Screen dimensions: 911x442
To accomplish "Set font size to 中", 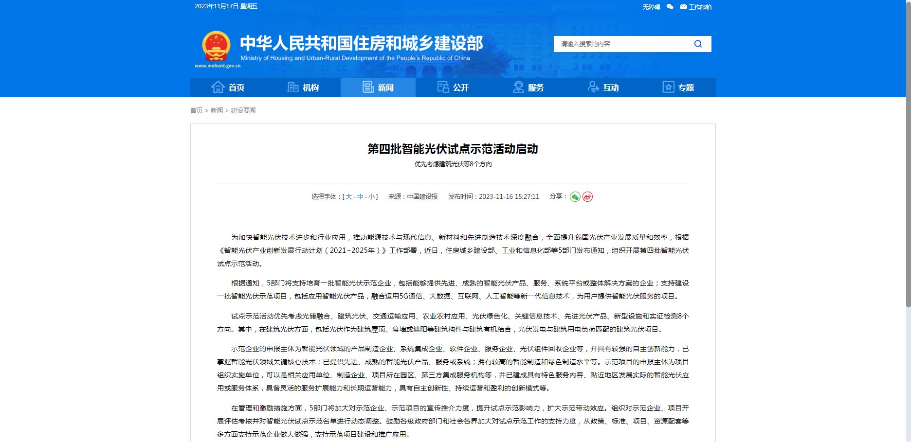I will (x=360, y=196).
